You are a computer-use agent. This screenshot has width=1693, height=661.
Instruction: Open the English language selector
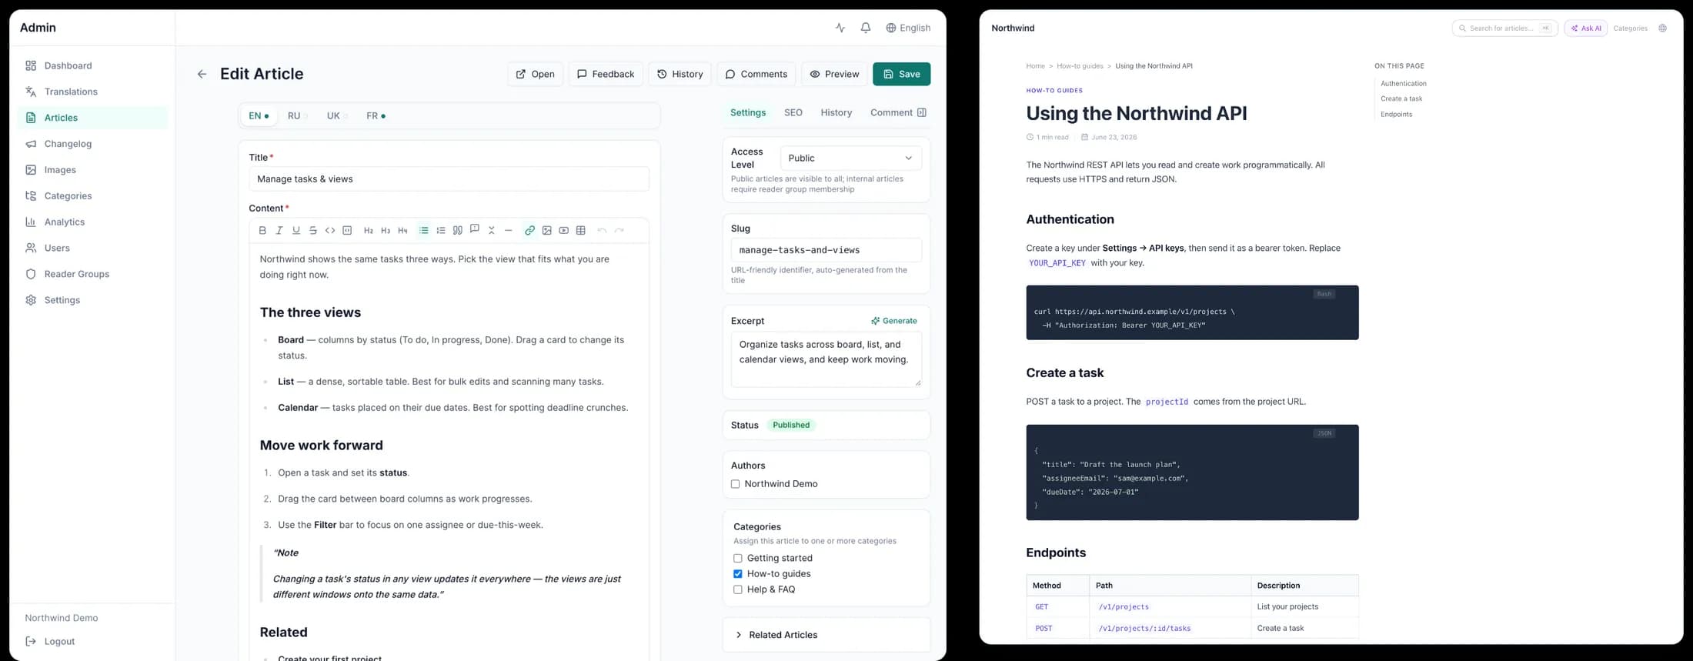pos(908,28)
